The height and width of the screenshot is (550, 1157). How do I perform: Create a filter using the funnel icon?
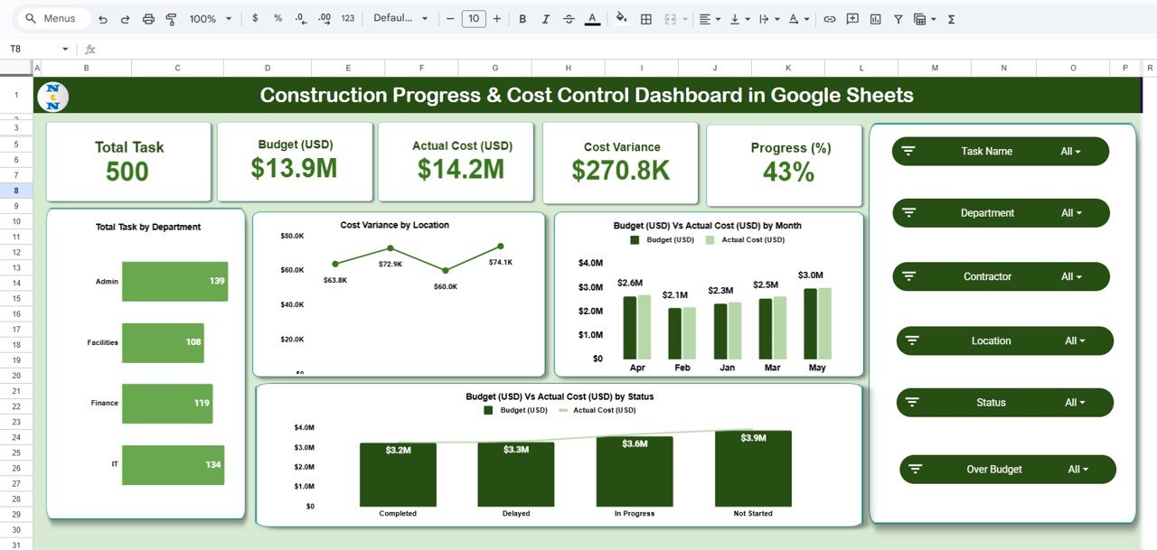898,18
